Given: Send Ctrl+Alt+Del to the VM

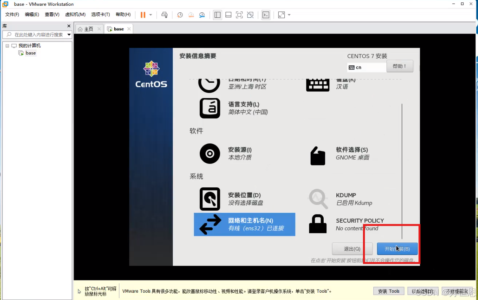Looking at the screenshot, I should tap(164, 15).
